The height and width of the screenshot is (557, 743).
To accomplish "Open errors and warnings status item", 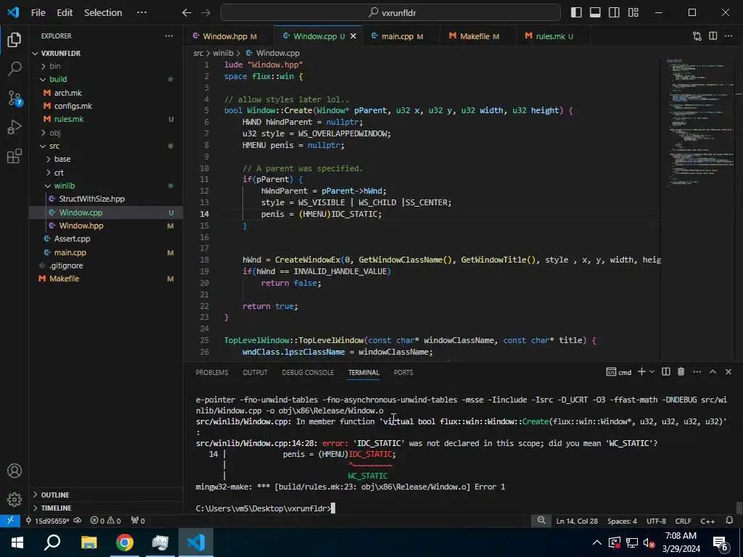I will [x=105, y=521].
